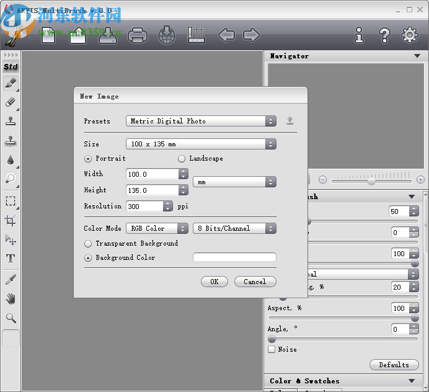Click the Aspect % slider
This screenshot has height=392, width=429.
[x=343, y=318]
